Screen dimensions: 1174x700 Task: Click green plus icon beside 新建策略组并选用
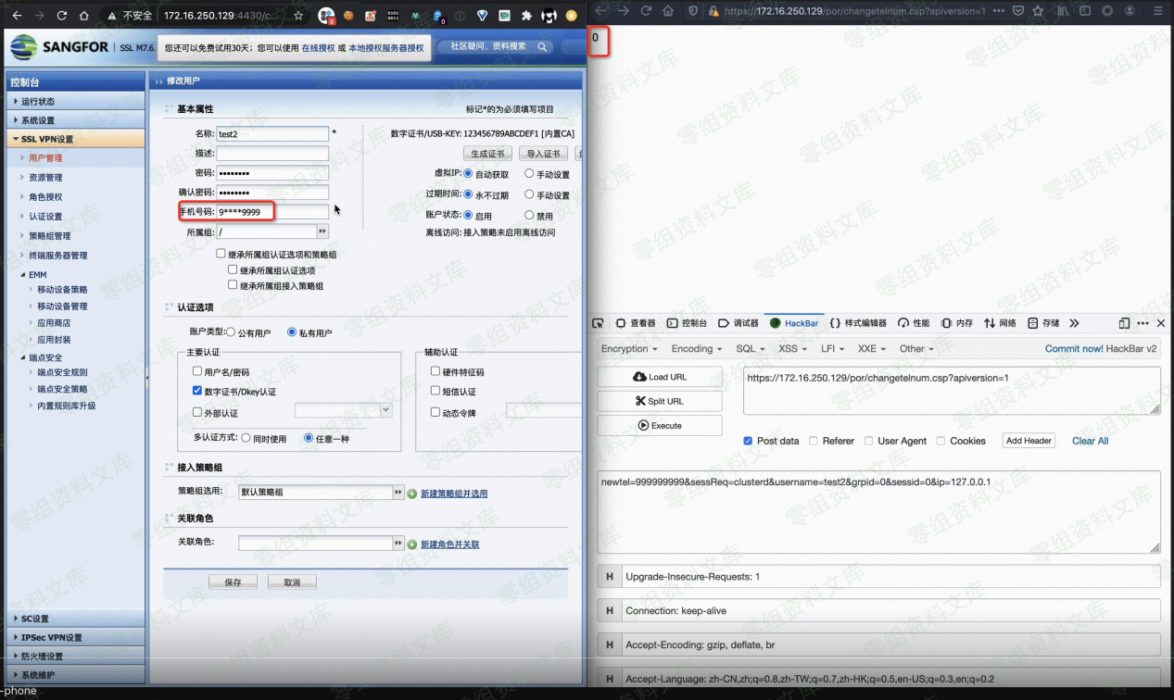tap(412, 494)
